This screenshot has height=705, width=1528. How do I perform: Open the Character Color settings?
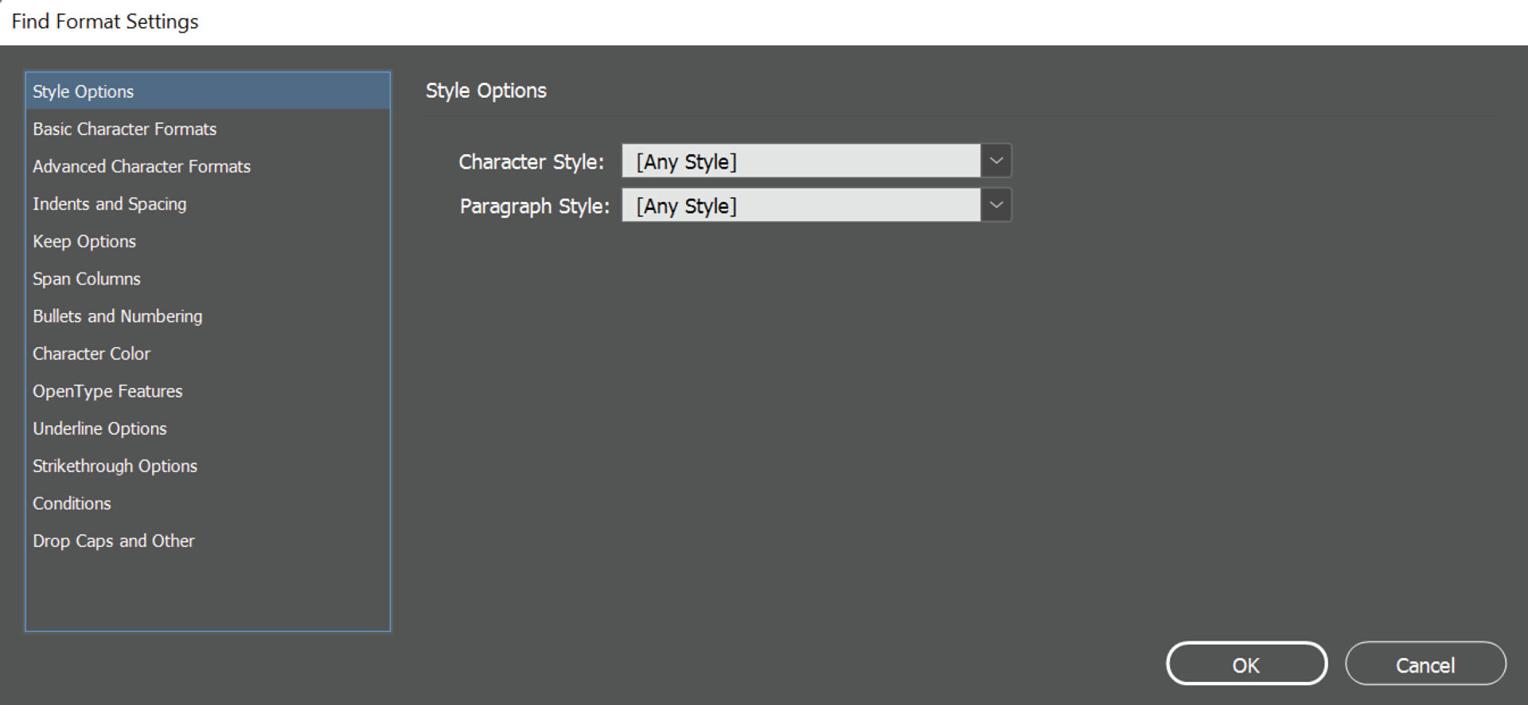(x=92, y=353)
